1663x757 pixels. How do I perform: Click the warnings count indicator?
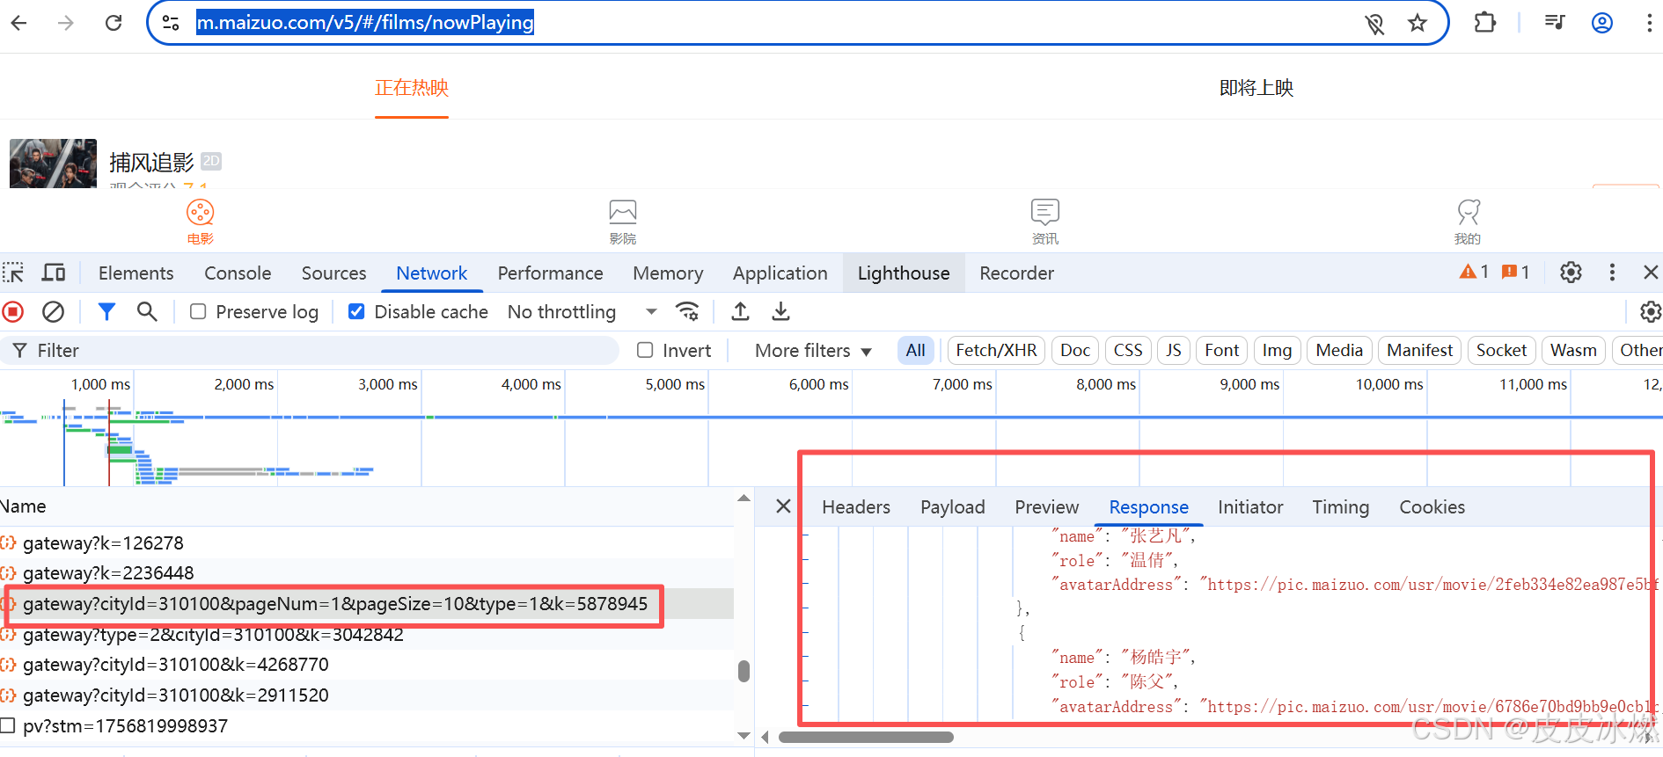click(x=1474, y=273)
